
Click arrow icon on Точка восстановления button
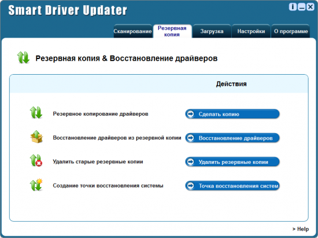190,186
